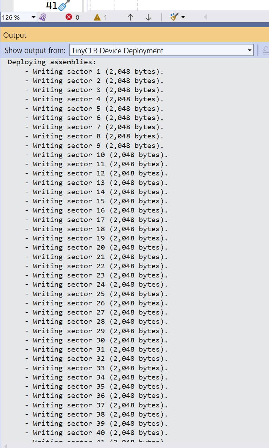Click the yellow warning count icon
269x448 pixels.
[97, 17]
